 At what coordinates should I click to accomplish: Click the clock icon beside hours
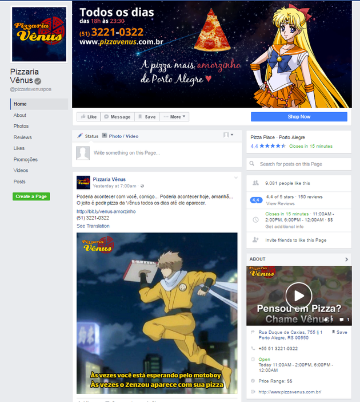pyautogui.click(x=255, y=220)
